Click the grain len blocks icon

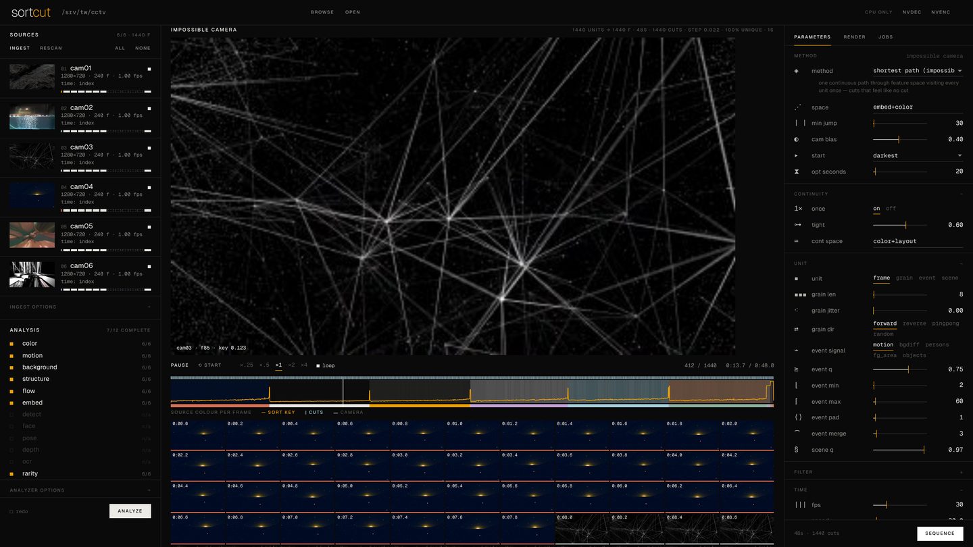pyautogui.click(x=800, y=295)
